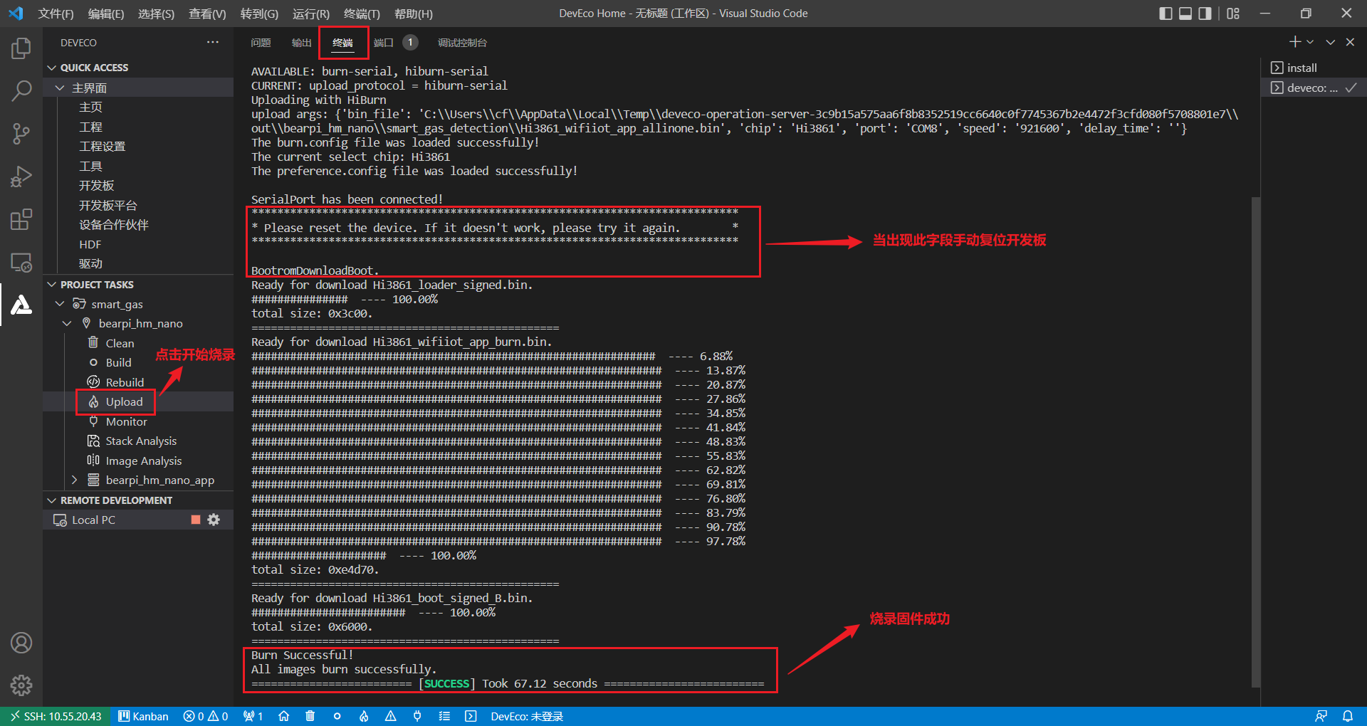The width and height of the screenshot is (1367, 726).
Task: Switch to the 调试控制台 tab
Action: click(x=462, y=43)
